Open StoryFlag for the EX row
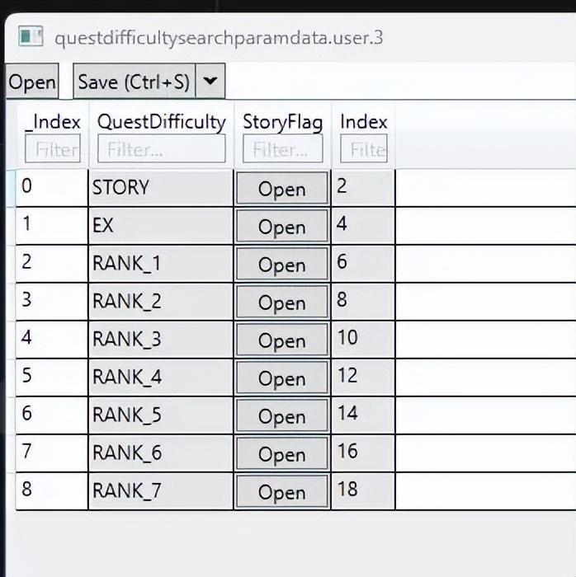 coord(281,226)
